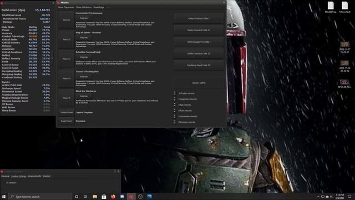Click Show Playerstats menu item

(66, 7)
